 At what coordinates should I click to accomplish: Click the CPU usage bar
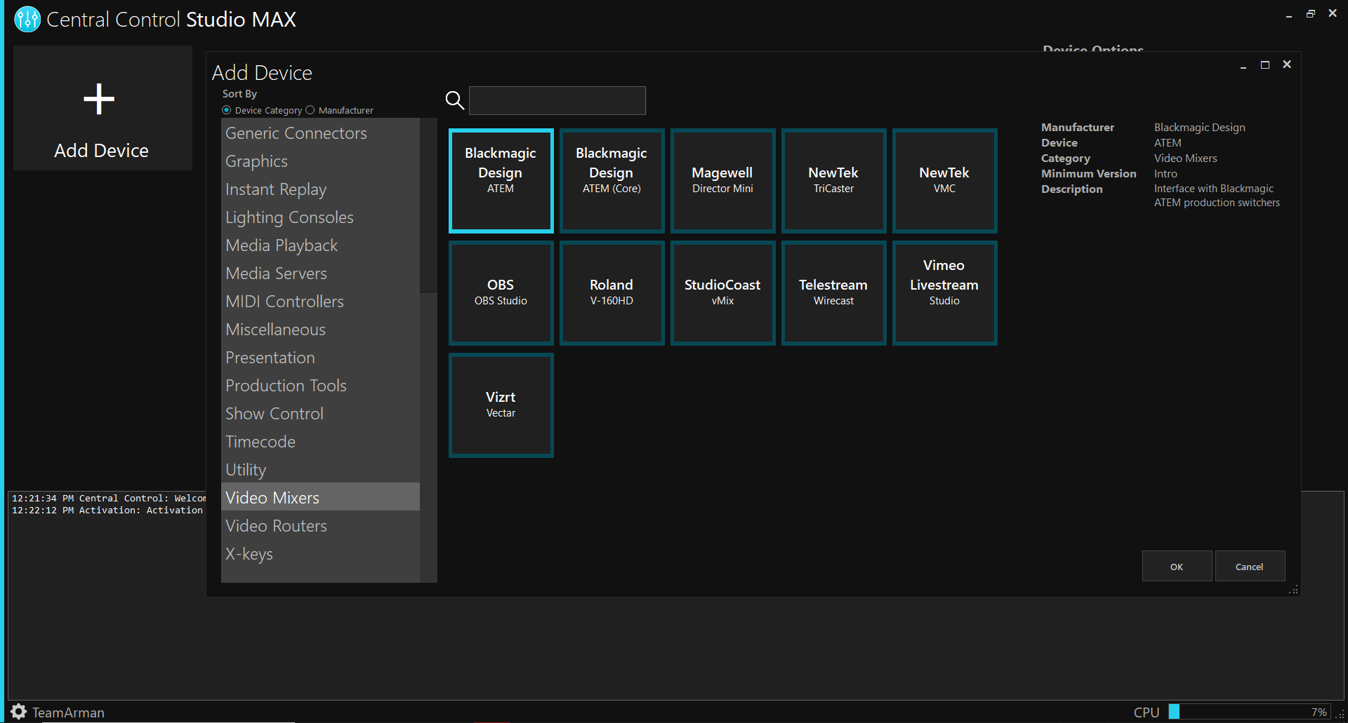pos(1249,712)
